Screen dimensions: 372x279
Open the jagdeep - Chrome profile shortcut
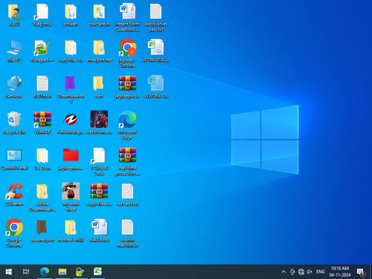click(x=127, y=48)
